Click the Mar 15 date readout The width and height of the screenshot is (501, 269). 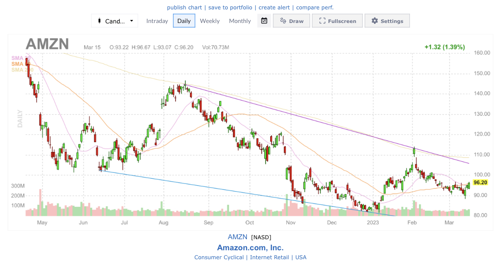coord(92,47)
